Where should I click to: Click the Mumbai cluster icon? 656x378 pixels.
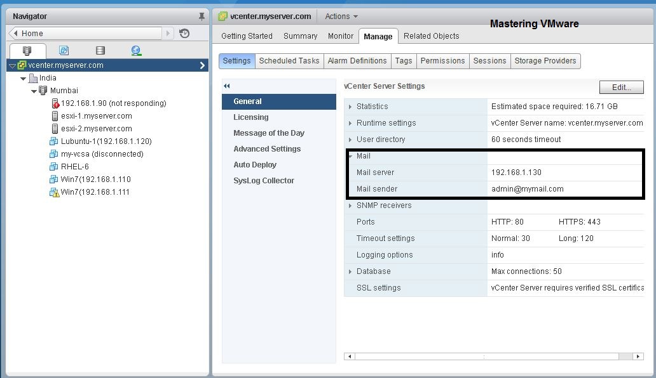[x=43, y=91]
